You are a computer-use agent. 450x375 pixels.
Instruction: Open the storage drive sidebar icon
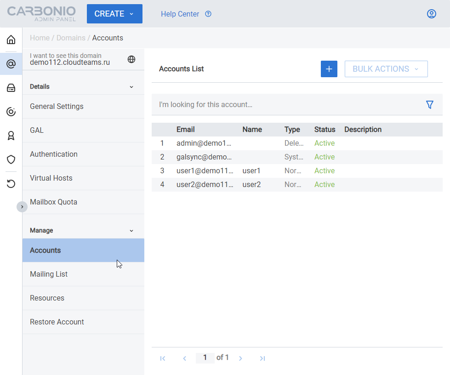[x=11, y=88]
